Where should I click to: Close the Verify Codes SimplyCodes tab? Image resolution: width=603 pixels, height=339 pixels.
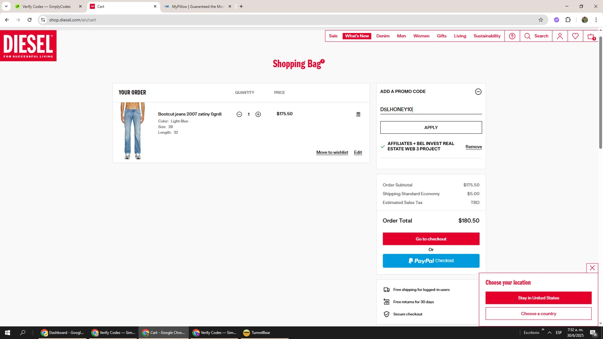pos(80,6)
